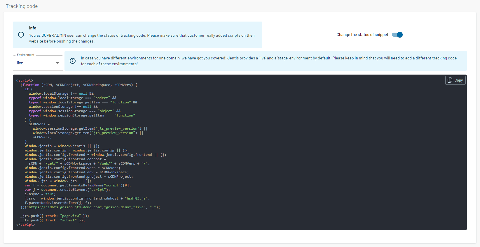Click the 'Change the status of snippet' label
Image resolution: width=480 pixels, height=247 pixels.
pos(362,35)
